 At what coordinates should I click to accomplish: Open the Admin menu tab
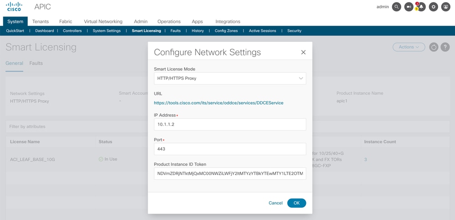point(140,21)
